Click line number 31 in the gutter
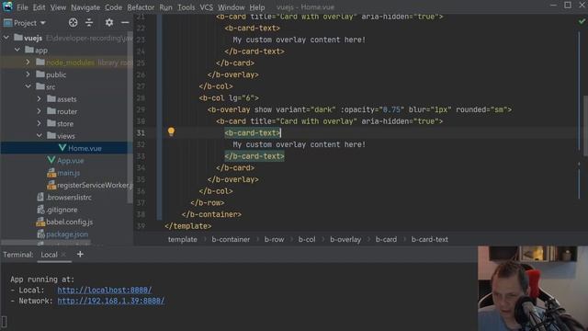 point(141,132)
